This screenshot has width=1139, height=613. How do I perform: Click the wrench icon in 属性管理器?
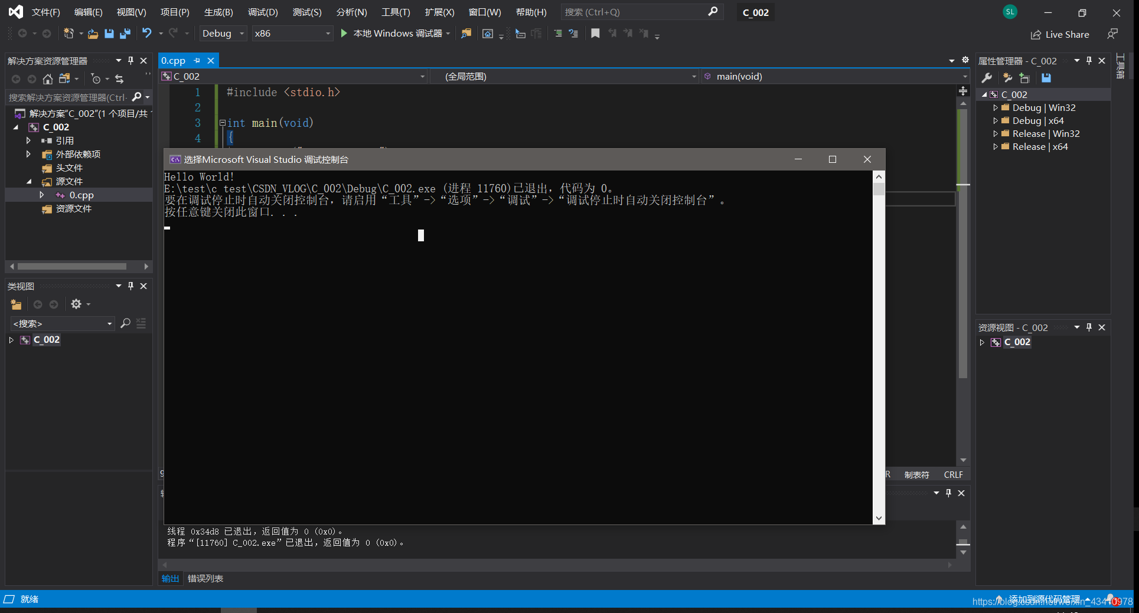click(x=987, y=78)
